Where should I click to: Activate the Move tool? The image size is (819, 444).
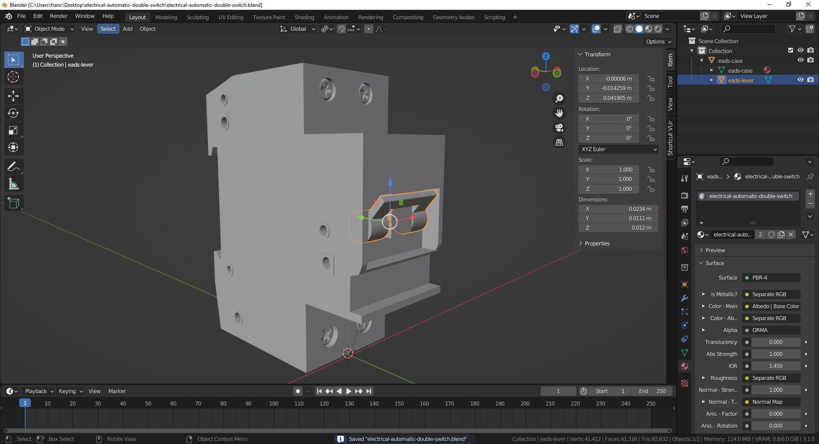(x=13, y=96)
